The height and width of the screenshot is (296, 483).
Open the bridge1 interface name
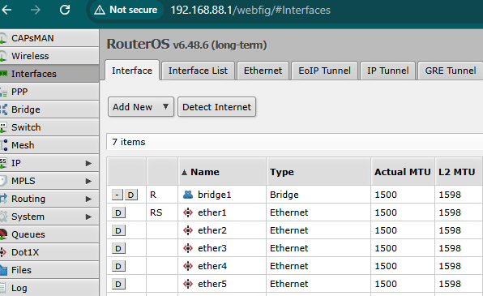pyautogui.click(x=215, y=195)
